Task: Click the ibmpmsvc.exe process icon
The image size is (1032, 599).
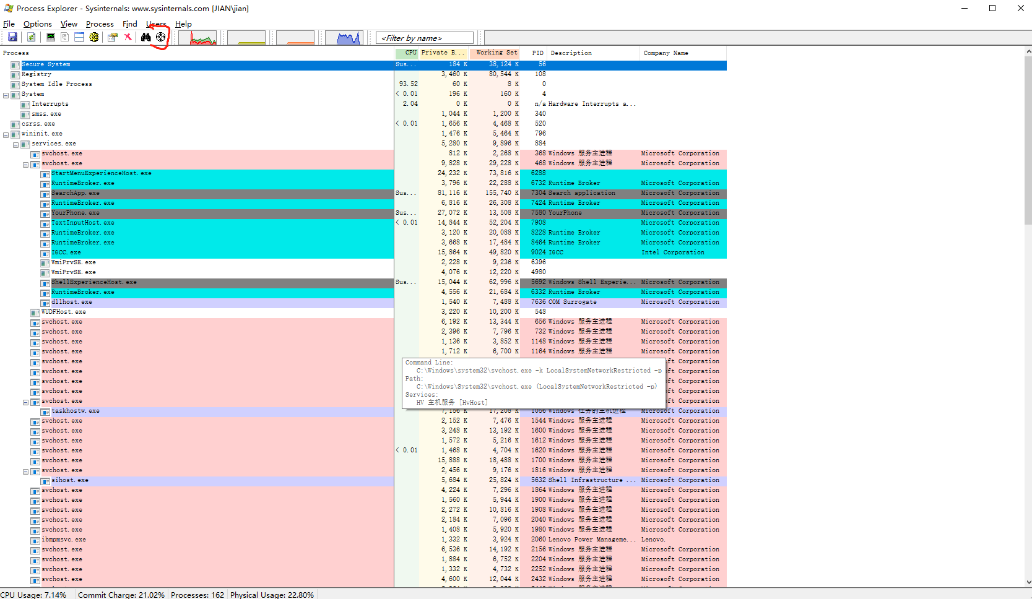Action: (35, 540)
